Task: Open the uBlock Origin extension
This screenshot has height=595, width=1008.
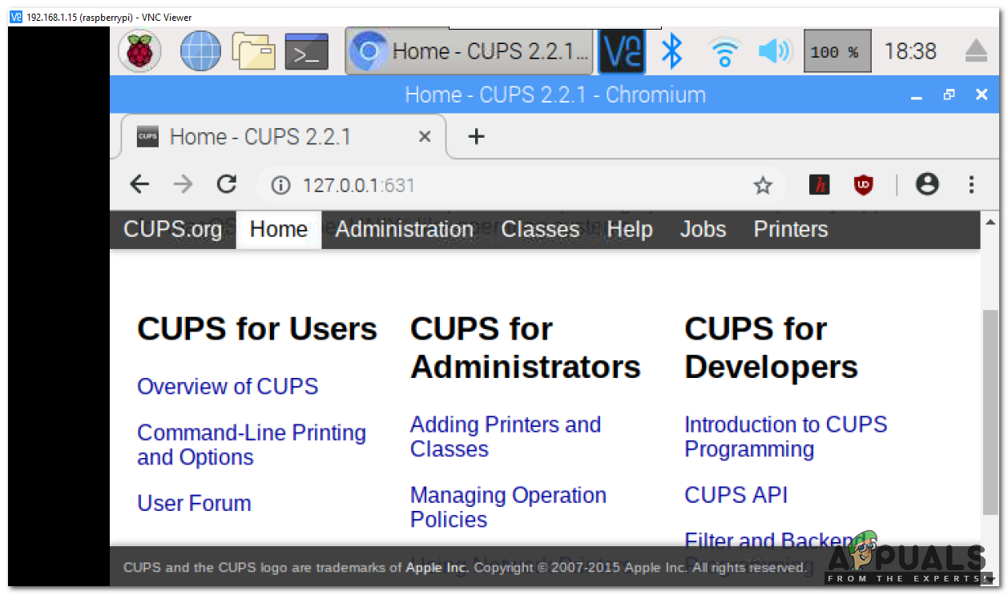Action: pyautogui.click(x=864, y=186)
